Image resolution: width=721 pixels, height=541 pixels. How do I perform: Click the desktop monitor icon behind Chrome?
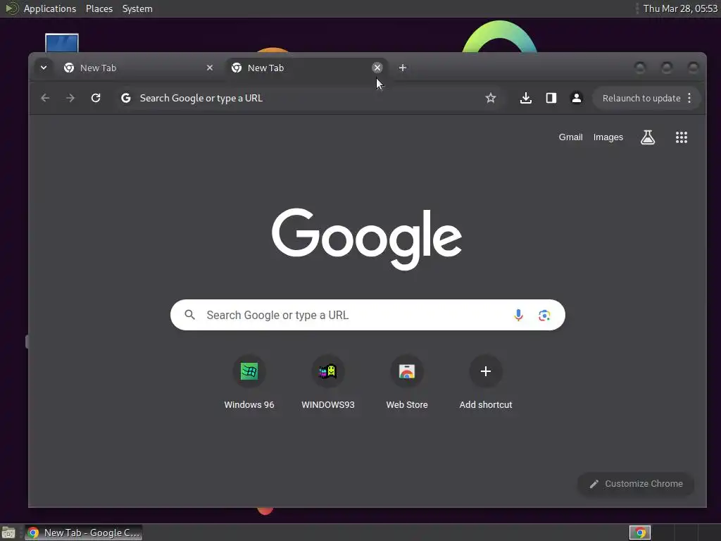(x=62, y=43)
